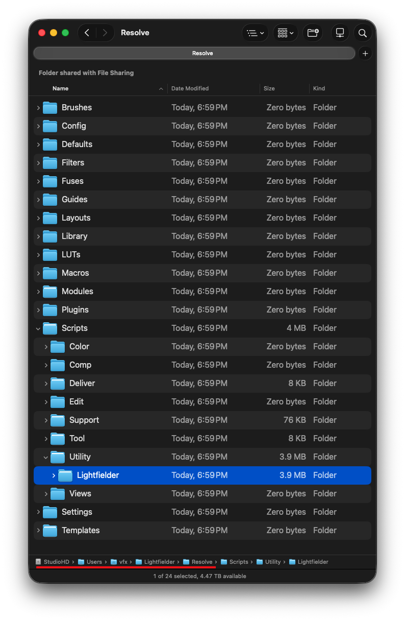Screen dimensions: 405x621
Task: Click the first Lightfielder path bar item after vfx
Action: tap(155, 562)
